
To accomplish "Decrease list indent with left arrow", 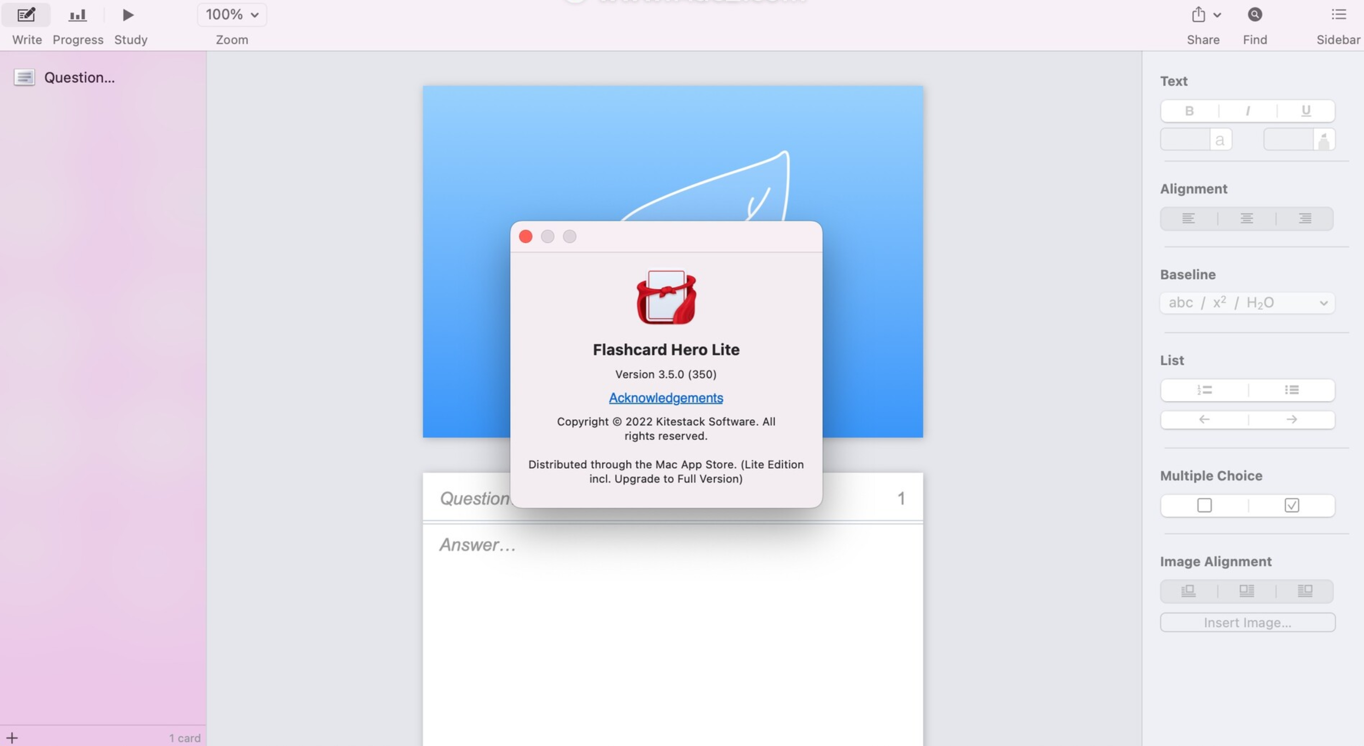I will point(1204,419).
